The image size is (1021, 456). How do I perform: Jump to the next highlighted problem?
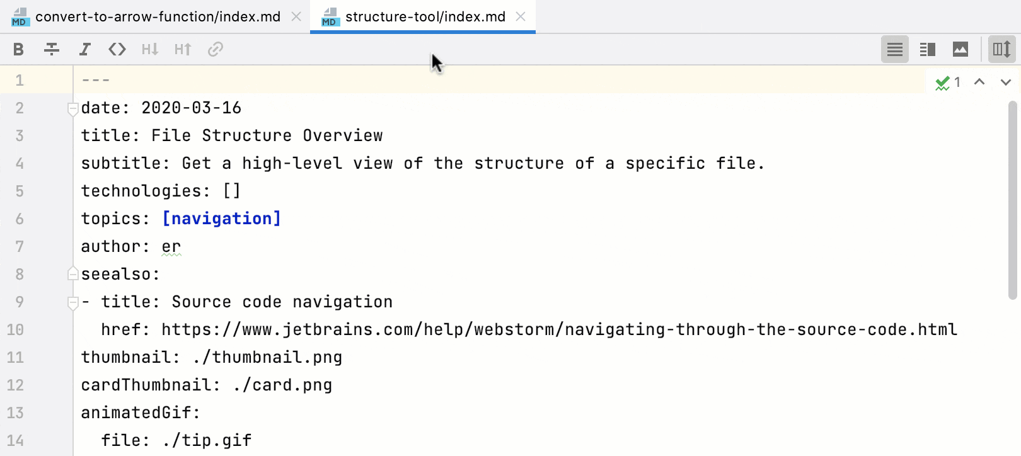(1005, 82)
